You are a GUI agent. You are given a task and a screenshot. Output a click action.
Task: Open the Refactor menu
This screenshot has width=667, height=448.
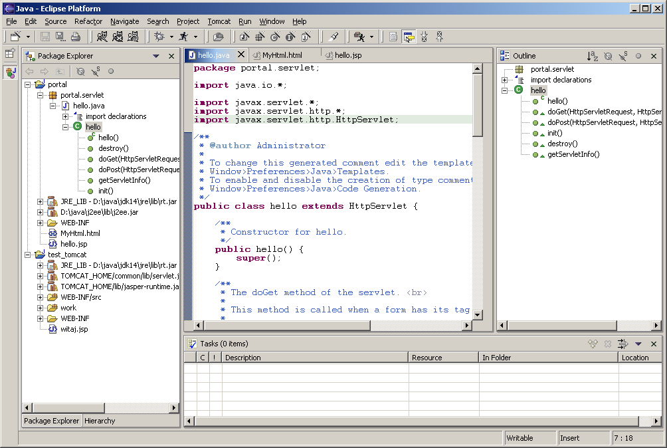(88, 21)
